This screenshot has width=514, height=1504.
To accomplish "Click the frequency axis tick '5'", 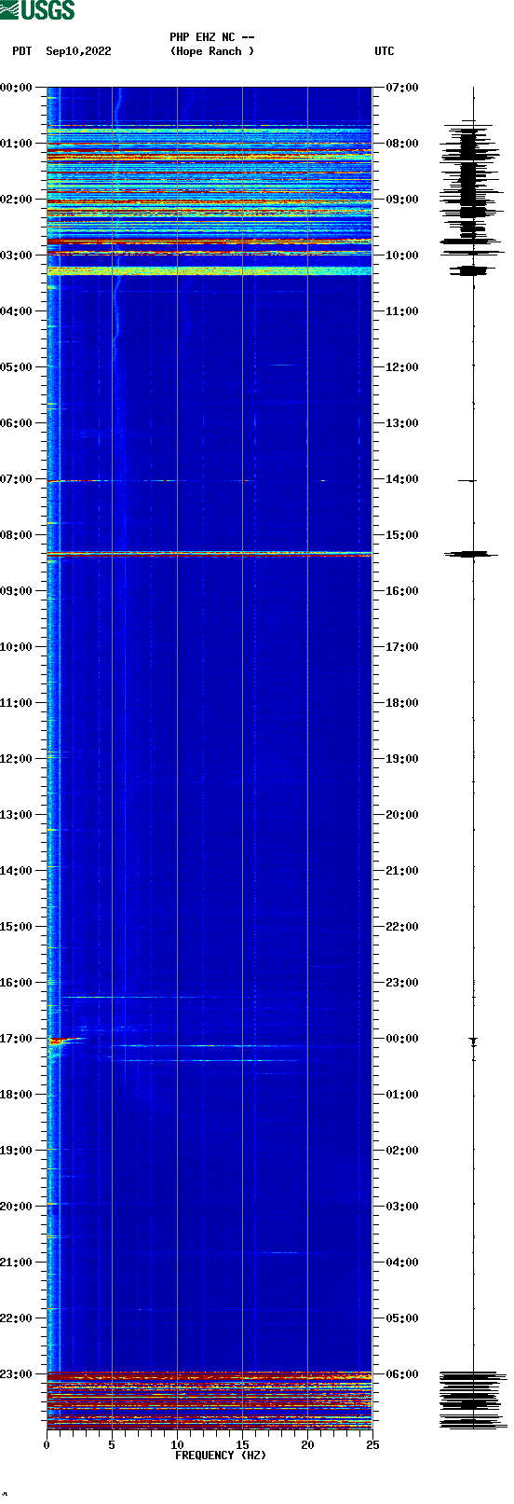I will (112, 1445).
